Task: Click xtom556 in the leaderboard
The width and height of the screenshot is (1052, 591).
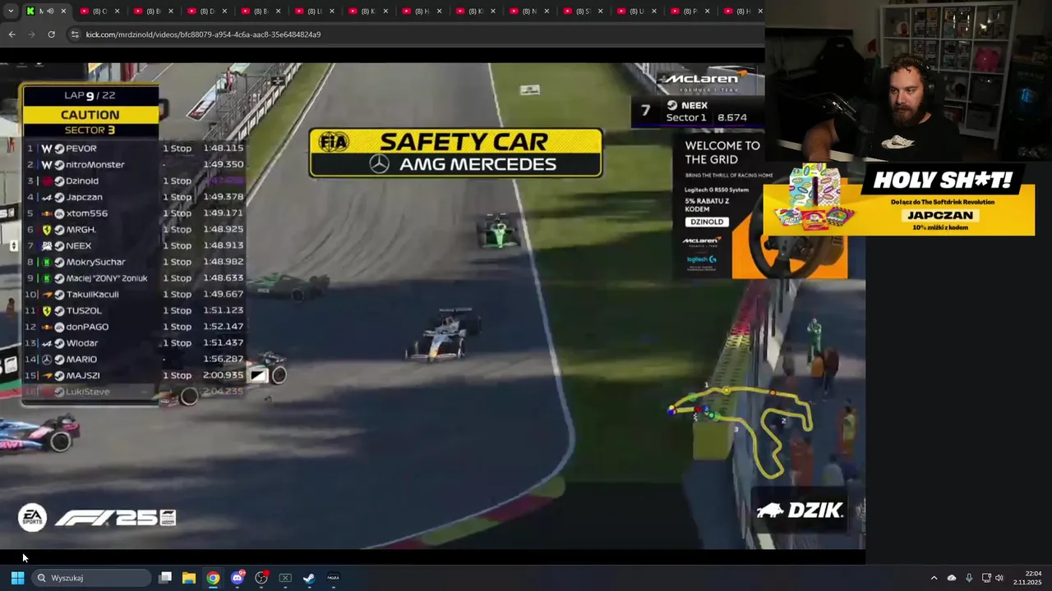Action: (x=86, y=213)
